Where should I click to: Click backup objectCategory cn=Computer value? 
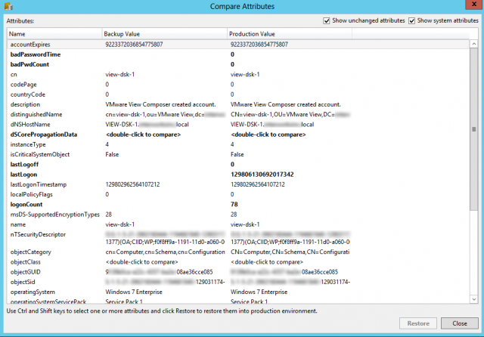(165, 252)
